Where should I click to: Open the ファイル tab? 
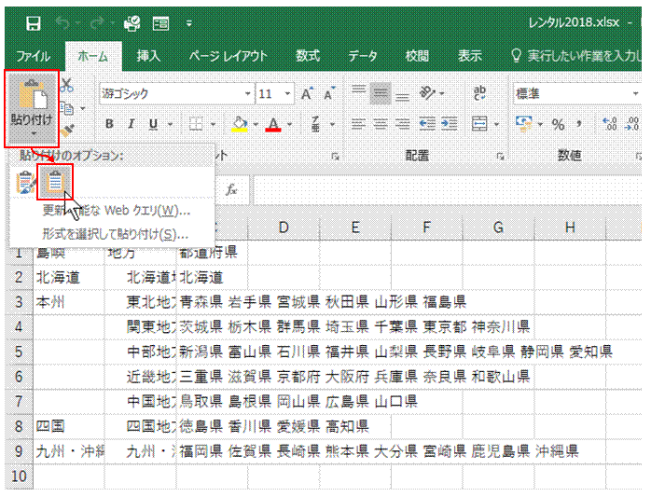[x=34, y=56]
